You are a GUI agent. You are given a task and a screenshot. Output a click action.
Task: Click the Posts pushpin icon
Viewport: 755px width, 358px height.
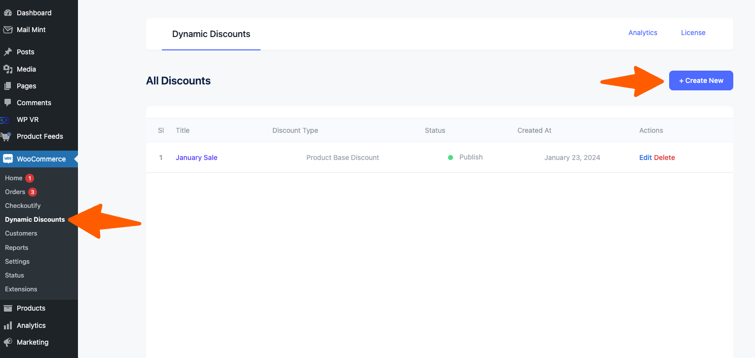8,52
